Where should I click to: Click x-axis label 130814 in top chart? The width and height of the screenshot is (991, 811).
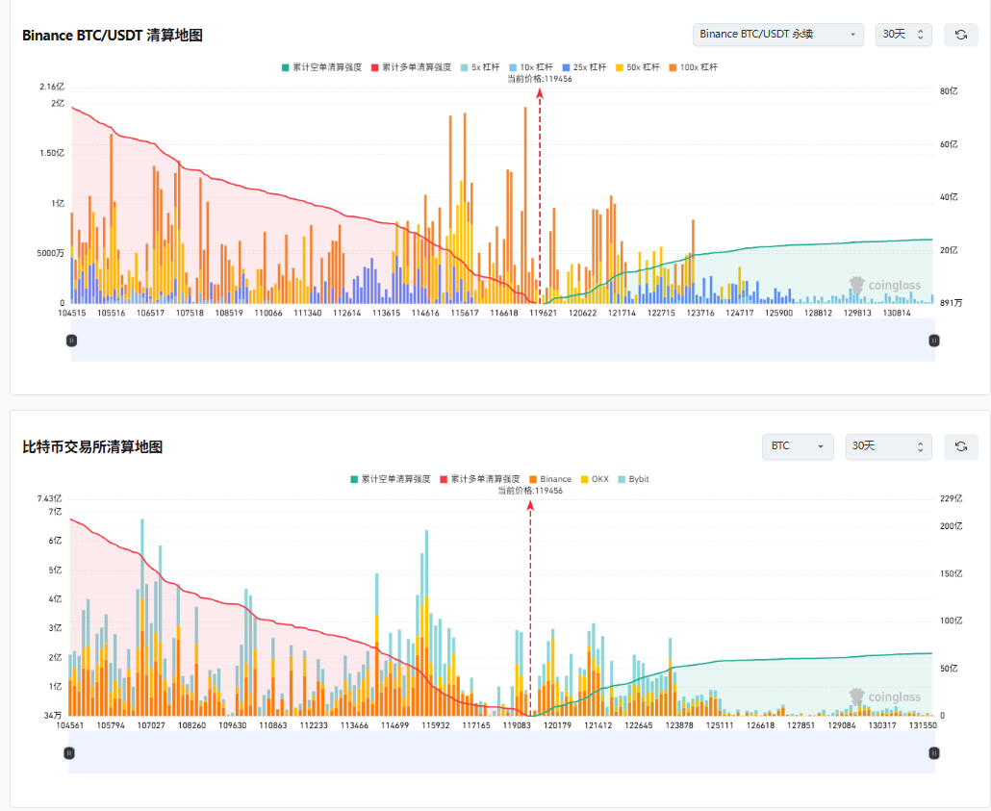[897, 313]
